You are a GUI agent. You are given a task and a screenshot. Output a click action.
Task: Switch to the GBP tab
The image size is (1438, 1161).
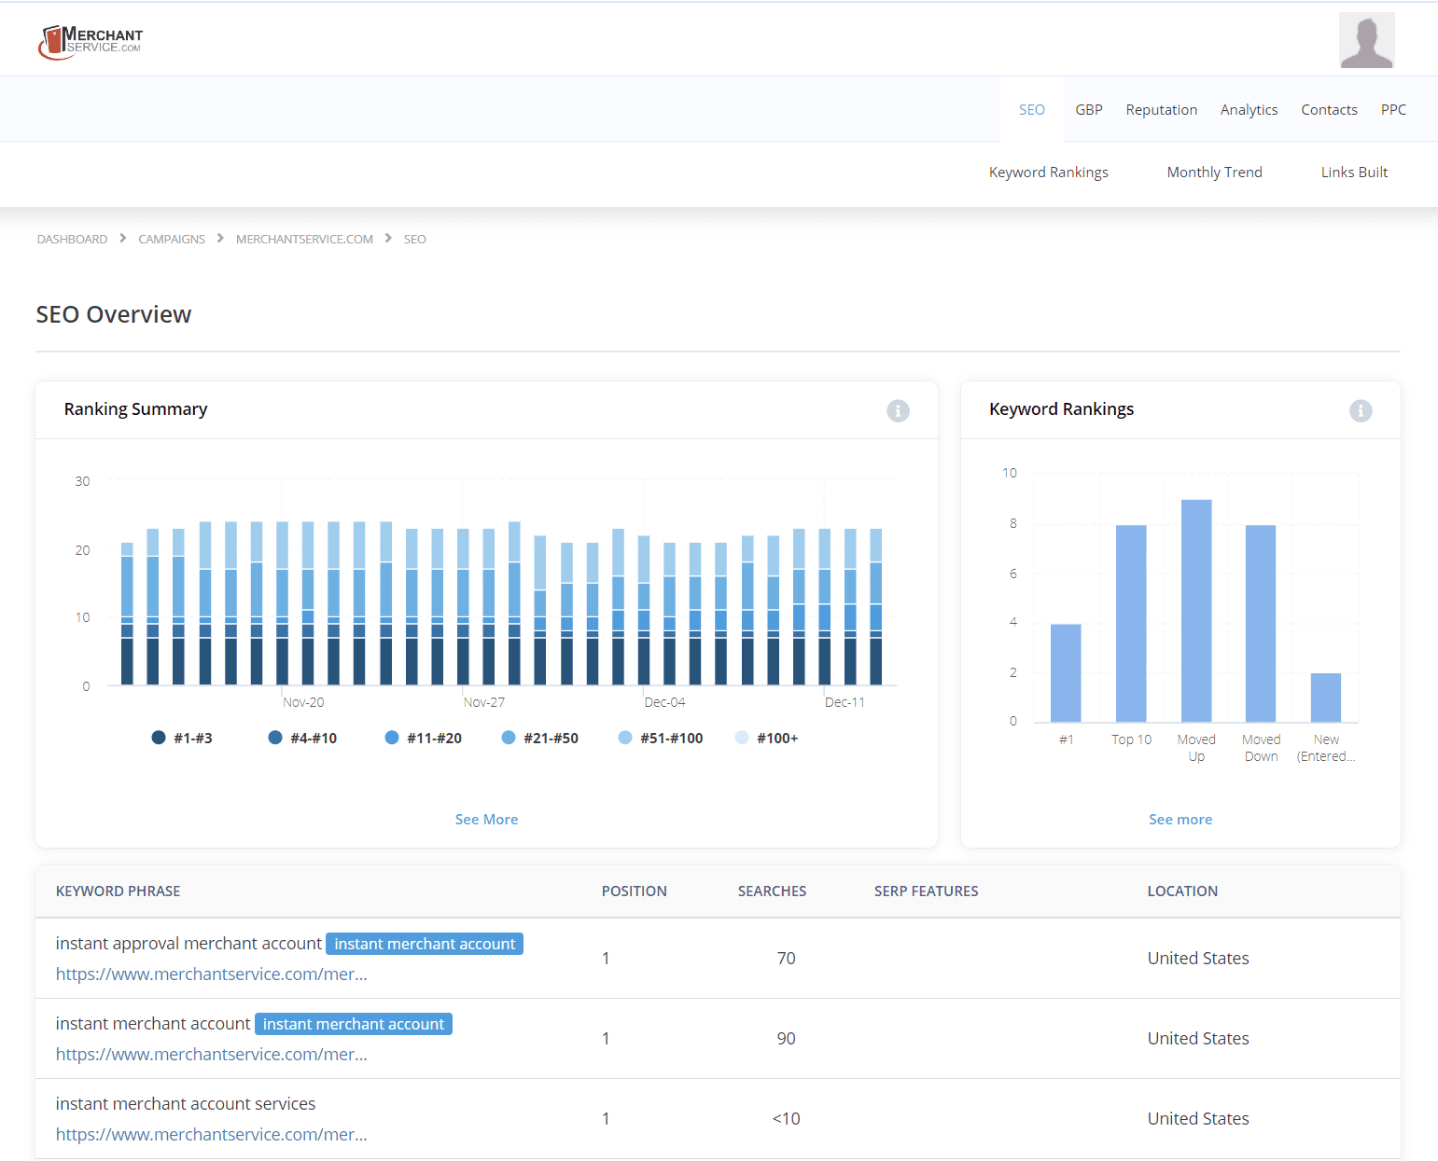click(x=1088, y=109)
